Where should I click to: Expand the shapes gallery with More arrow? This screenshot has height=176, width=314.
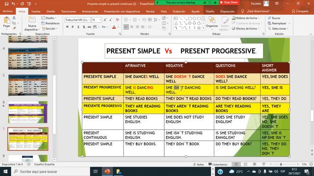click(x=204, y=28)
